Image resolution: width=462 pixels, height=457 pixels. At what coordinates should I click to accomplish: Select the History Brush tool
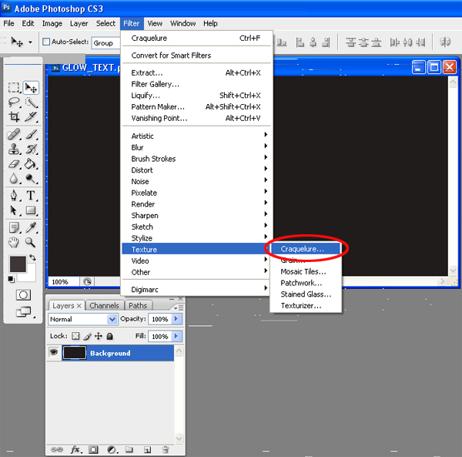pyautogui.click(x=31, y=149)
